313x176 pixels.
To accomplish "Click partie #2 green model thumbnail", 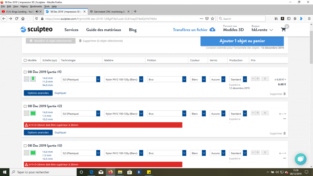I will click(x=33, y=113).
